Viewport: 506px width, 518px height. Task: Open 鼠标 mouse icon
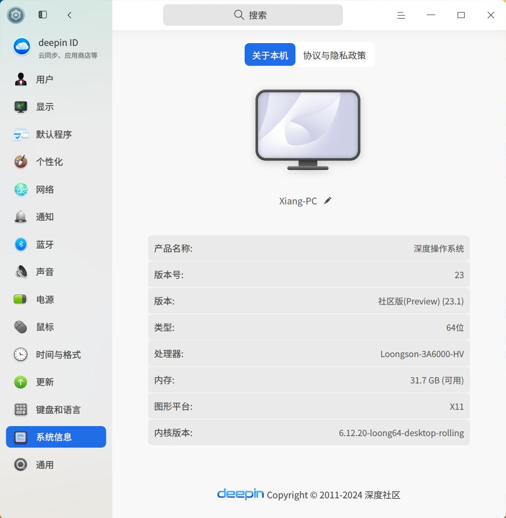(x=21, y=327)
